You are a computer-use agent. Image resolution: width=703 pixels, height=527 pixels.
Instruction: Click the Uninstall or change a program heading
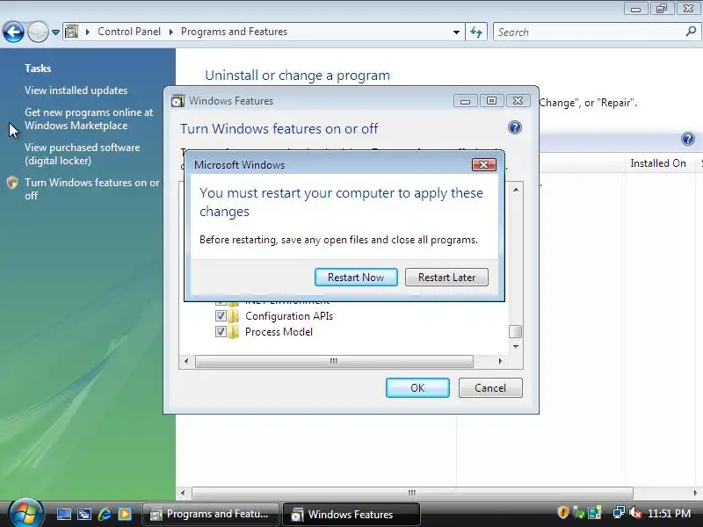pyautogui.click(x=297, y=76)
